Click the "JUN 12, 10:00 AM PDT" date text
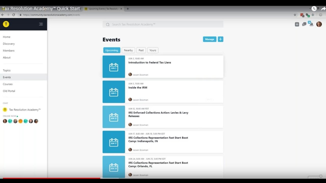 (139, 109)
